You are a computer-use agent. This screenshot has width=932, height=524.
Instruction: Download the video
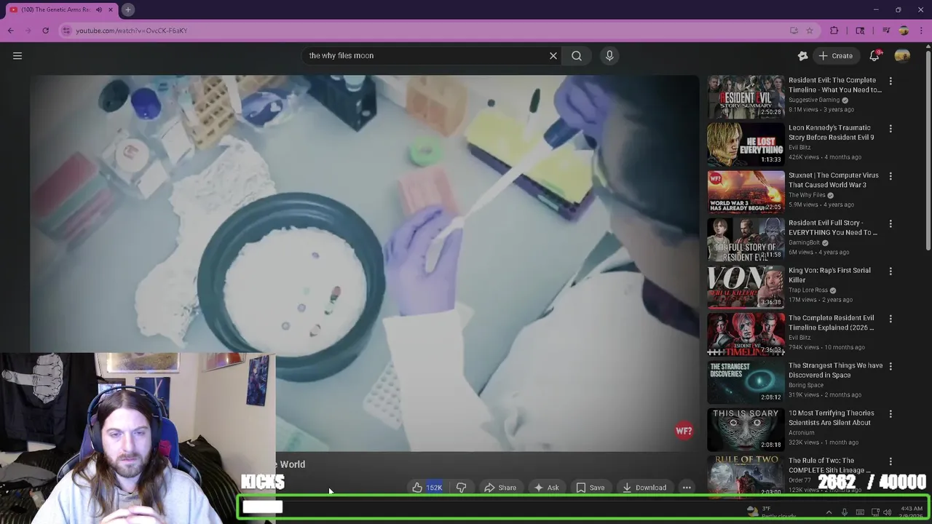click(644, 488)
